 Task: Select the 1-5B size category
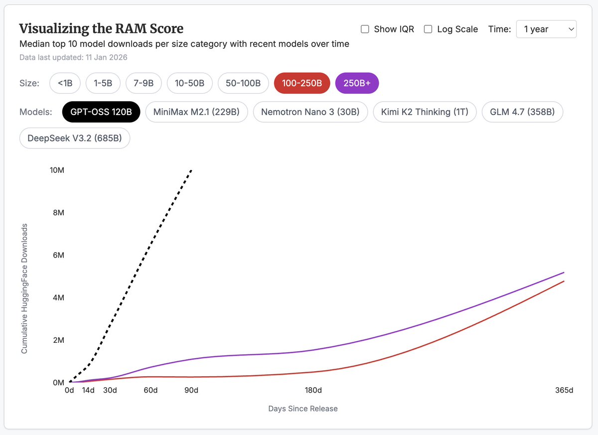click(103, 83)
